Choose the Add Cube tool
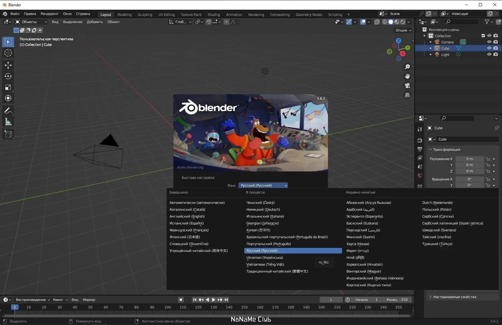This screenshot has height=325, width=502. click(x=8, y=134)
